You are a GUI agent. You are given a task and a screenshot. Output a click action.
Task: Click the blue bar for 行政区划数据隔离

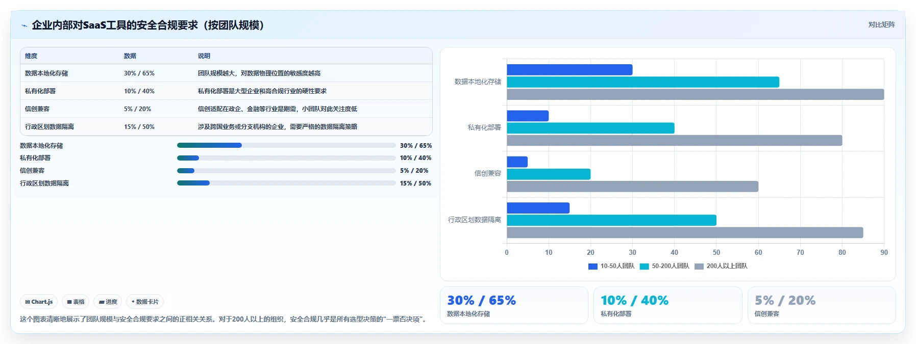tap(538, 208)
